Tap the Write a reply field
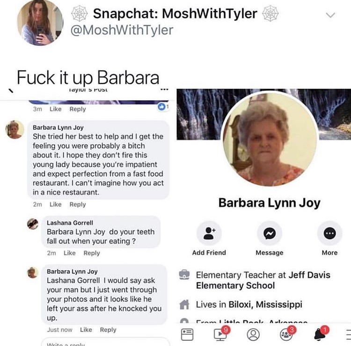351x346 pixels. 105,342
